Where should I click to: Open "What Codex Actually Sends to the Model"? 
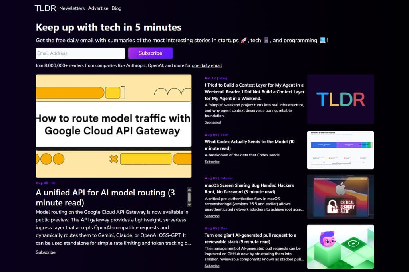pos(250,145)
